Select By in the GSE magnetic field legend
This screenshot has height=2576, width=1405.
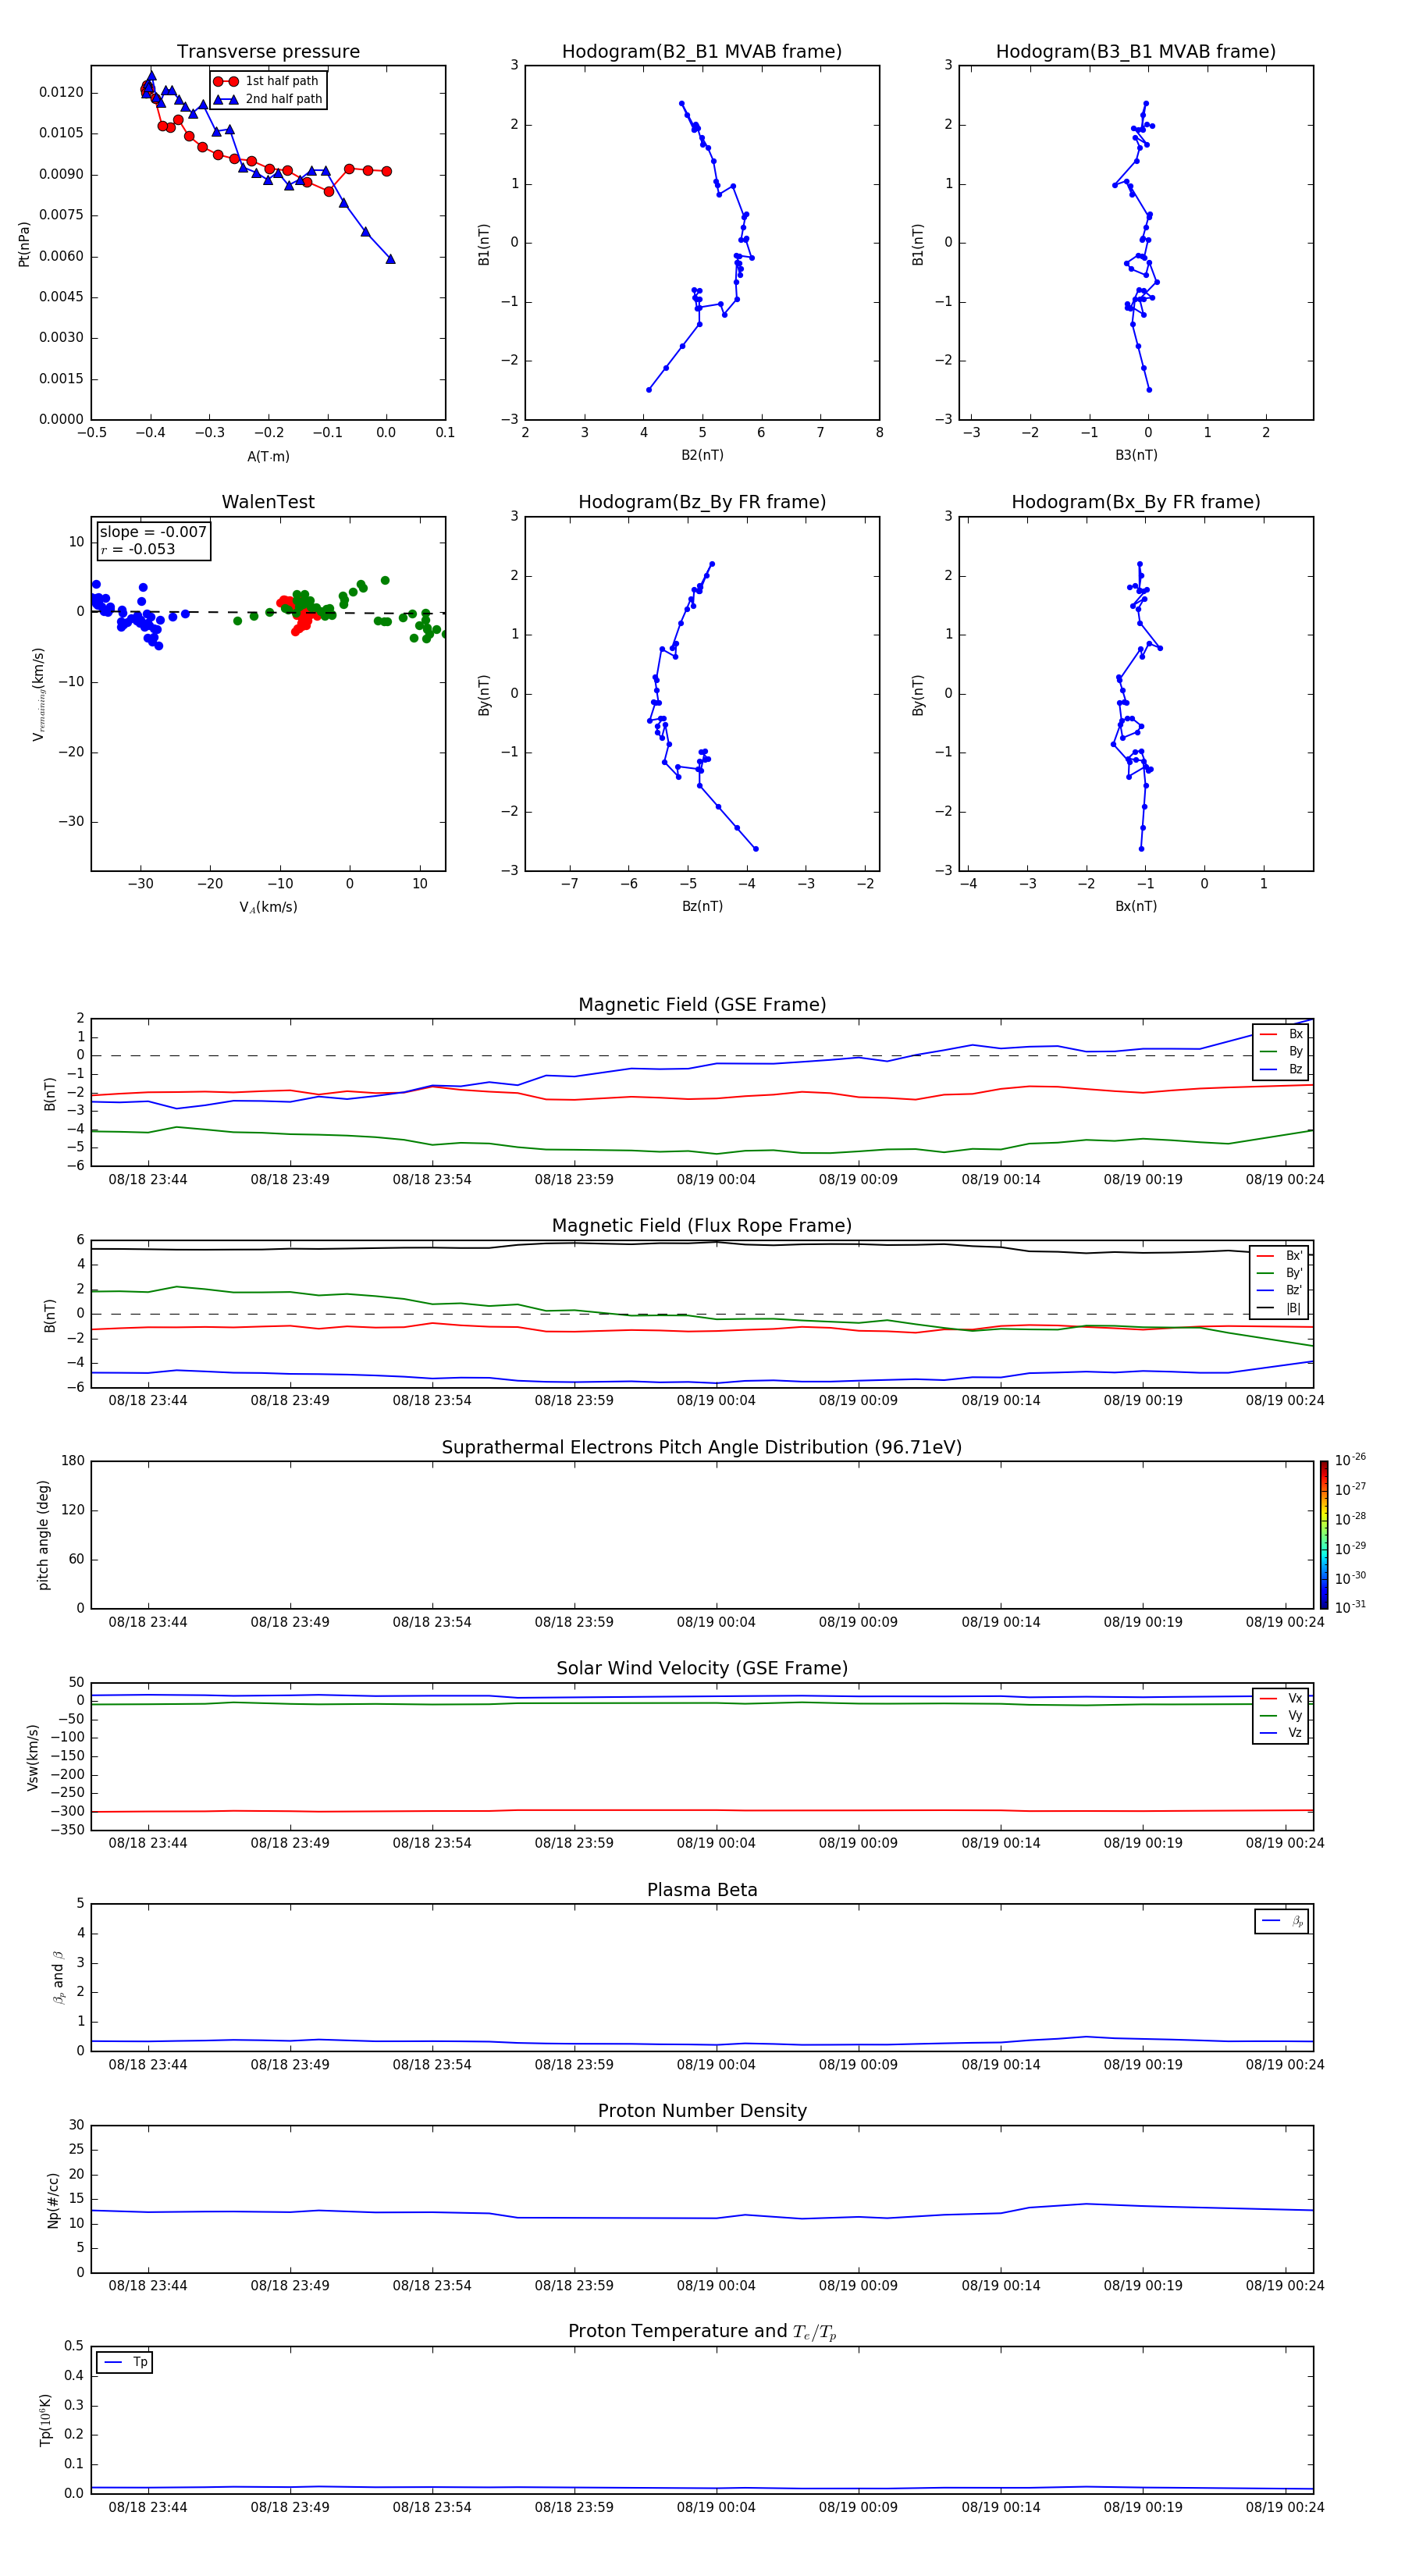click(1281, 1051)
